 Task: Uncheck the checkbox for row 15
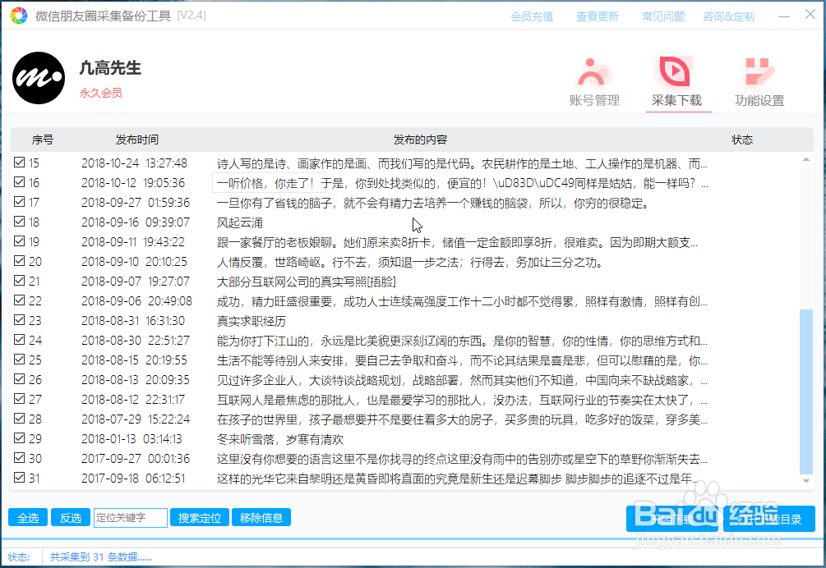(20, 162)
